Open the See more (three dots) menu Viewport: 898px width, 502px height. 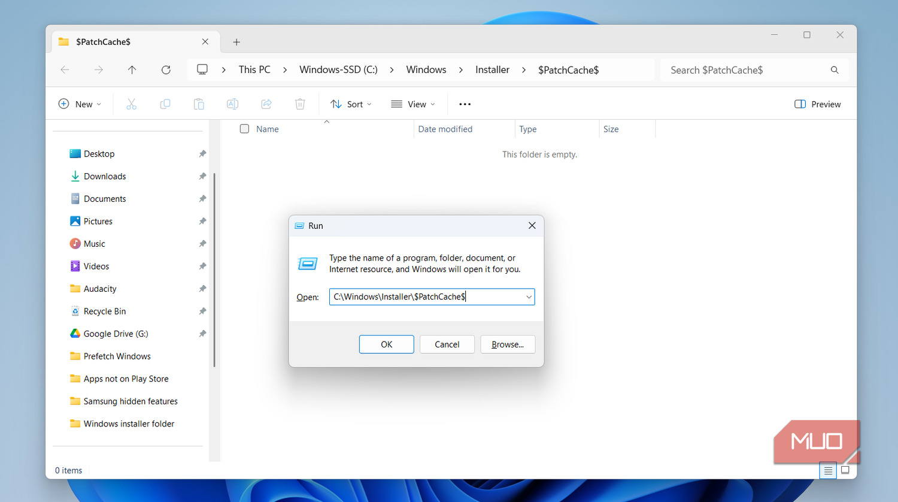pyautogui.click(x=465, y=104)
